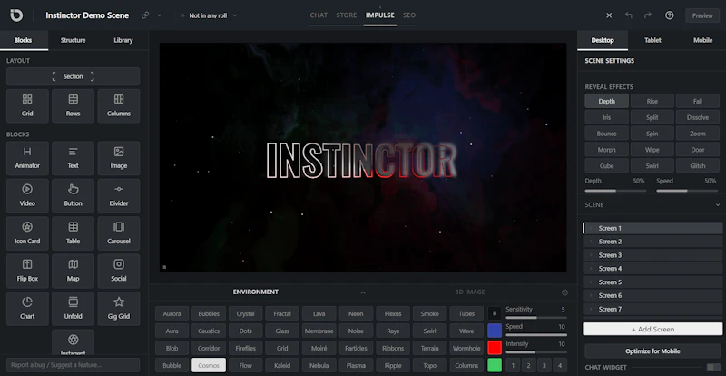Screen dimensions: 726x376
Task: Open dropdown arrow next to scene title
Action: coord(160,15)
